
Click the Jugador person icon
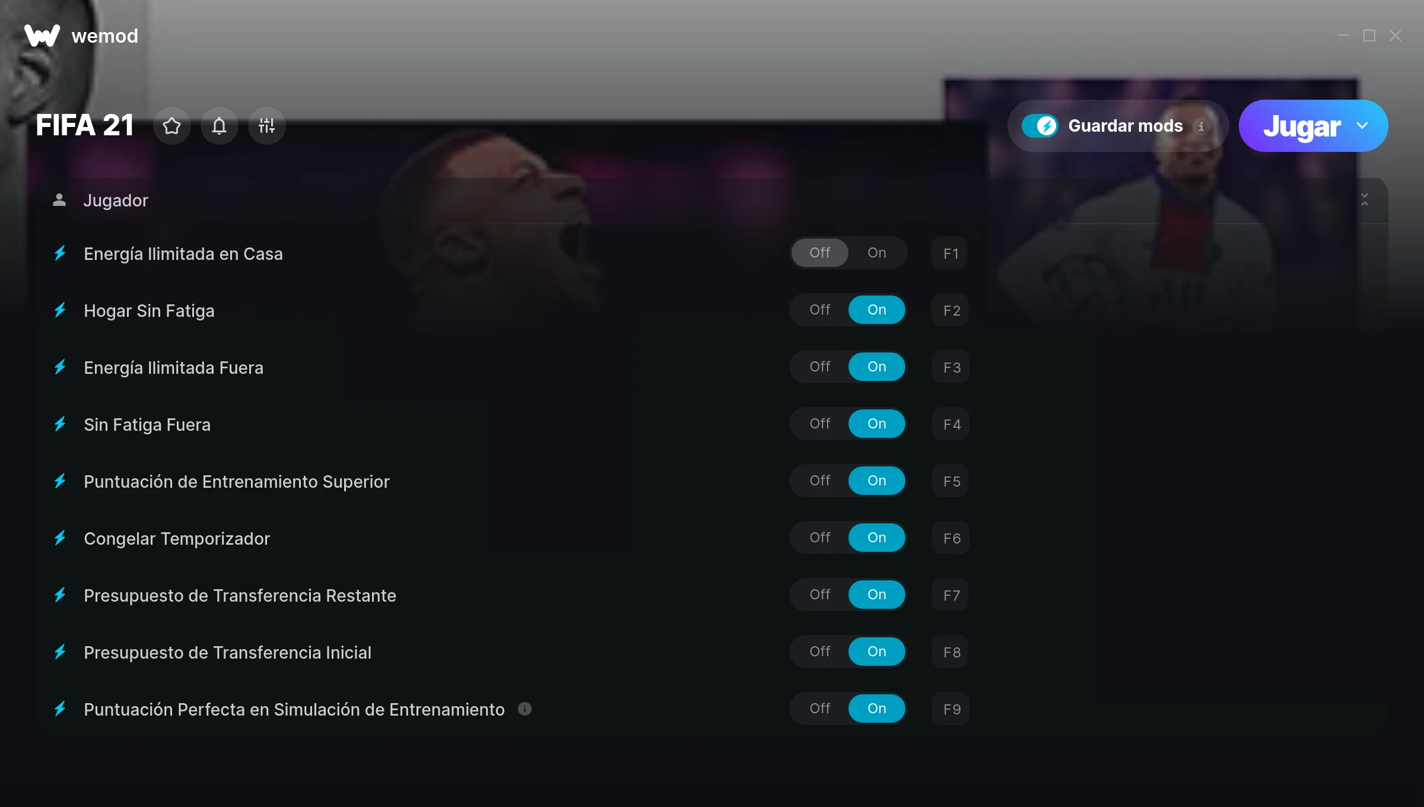click(59, 200)
